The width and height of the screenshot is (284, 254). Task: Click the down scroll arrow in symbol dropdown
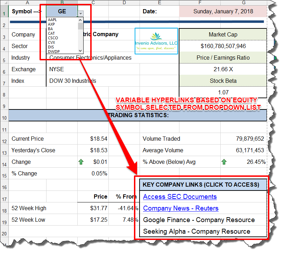[x=80, y=51]
